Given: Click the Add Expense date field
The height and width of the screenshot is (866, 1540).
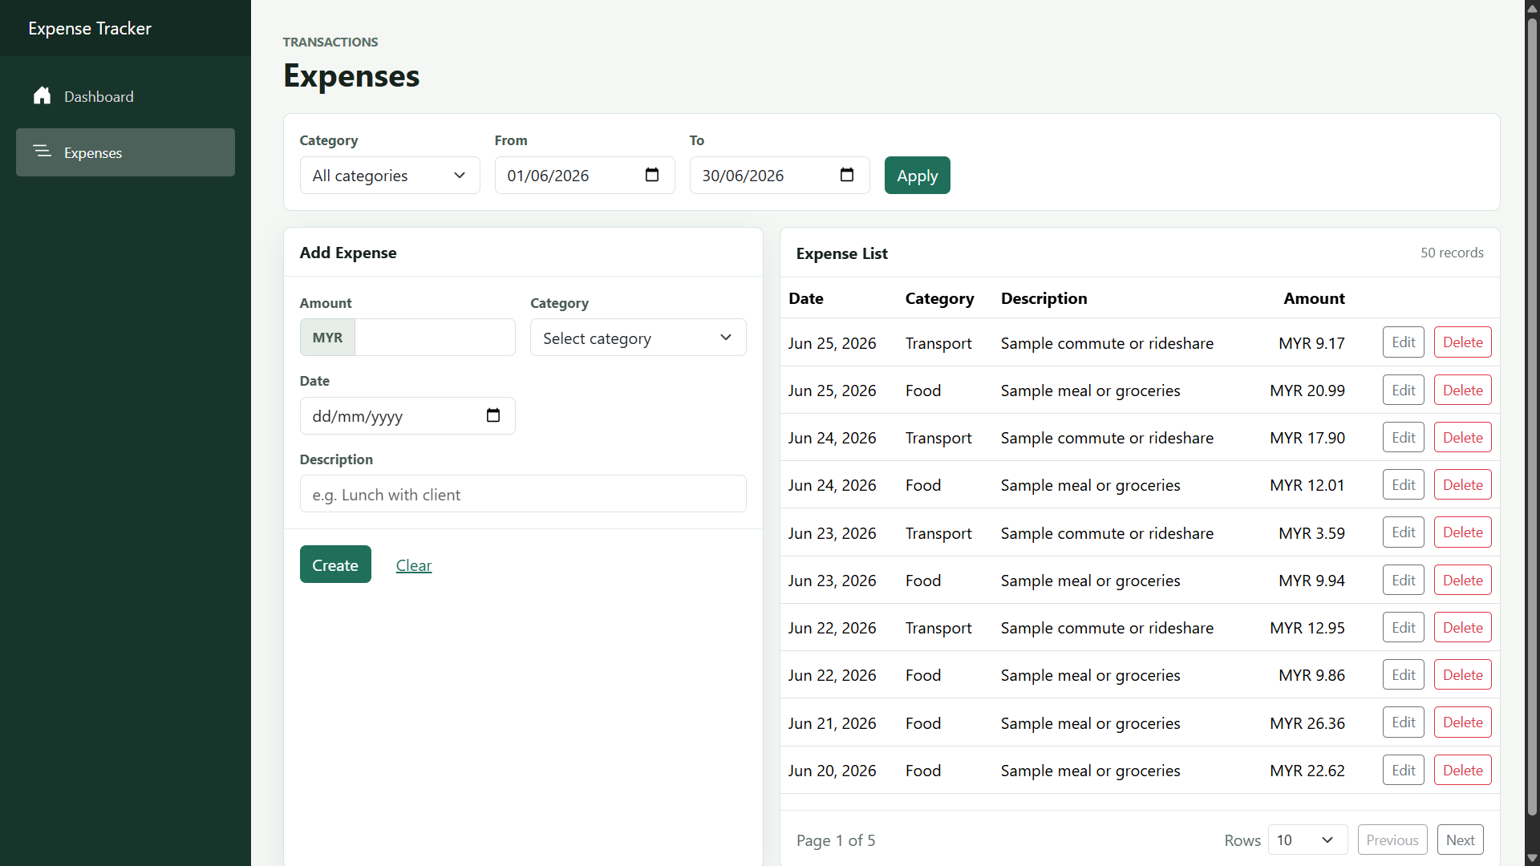Looking at the screenshot, I should pyautogui.click(x=407, y=416).
